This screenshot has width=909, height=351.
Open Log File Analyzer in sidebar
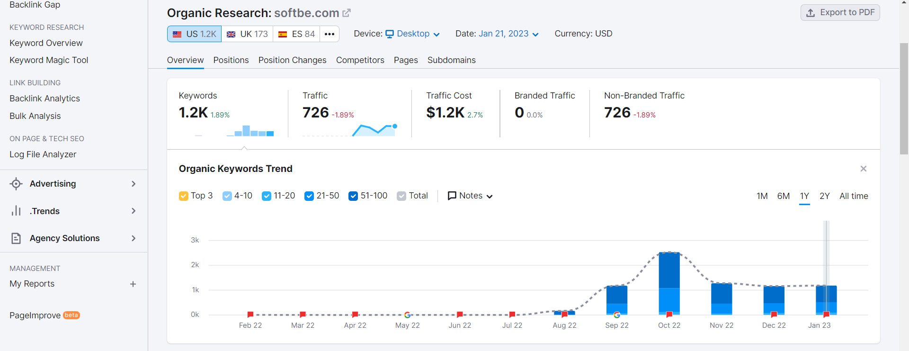[43, 154]
